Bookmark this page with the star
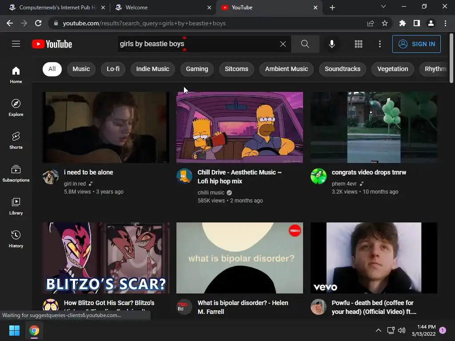The width and height of the screenshot is (455, 341). point(385,23)
